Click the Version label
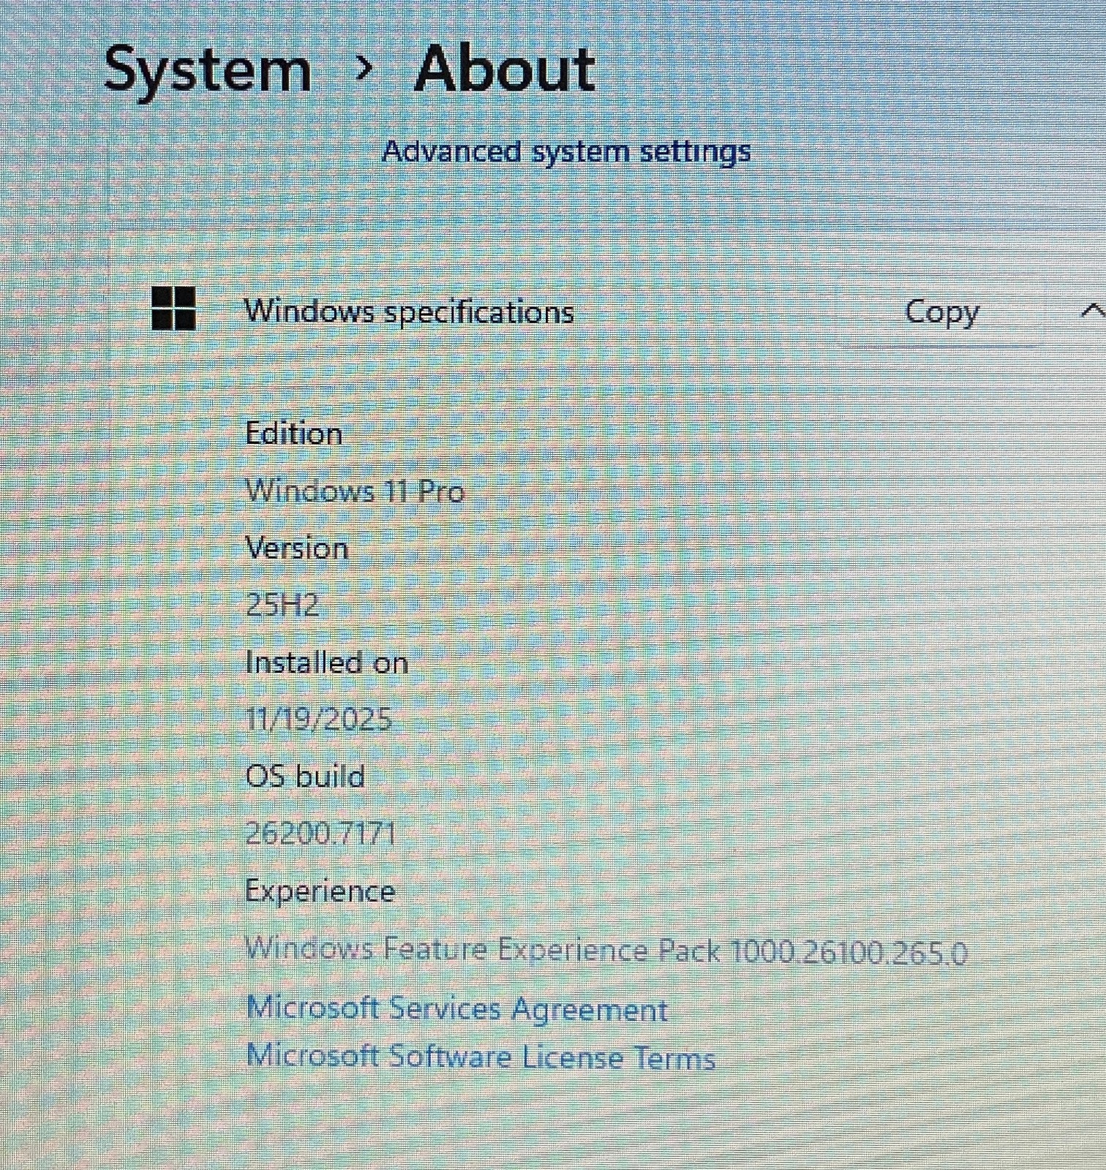This screenshot has width=1106, height=1170. pos(296,548)
